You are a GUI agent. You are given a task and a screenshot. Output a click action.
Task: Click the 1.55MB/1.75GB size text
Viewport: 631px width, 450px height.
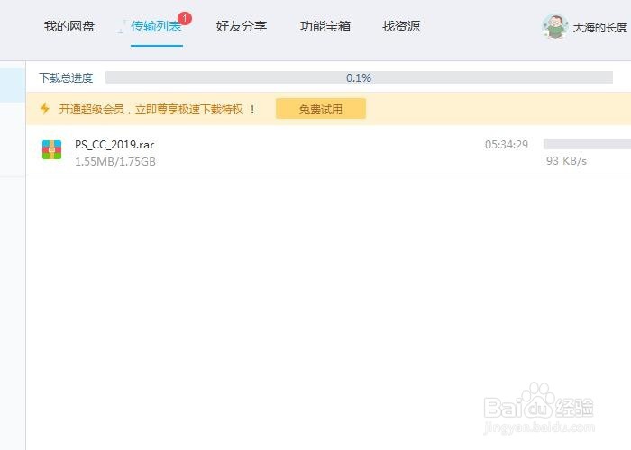point(115,161)
